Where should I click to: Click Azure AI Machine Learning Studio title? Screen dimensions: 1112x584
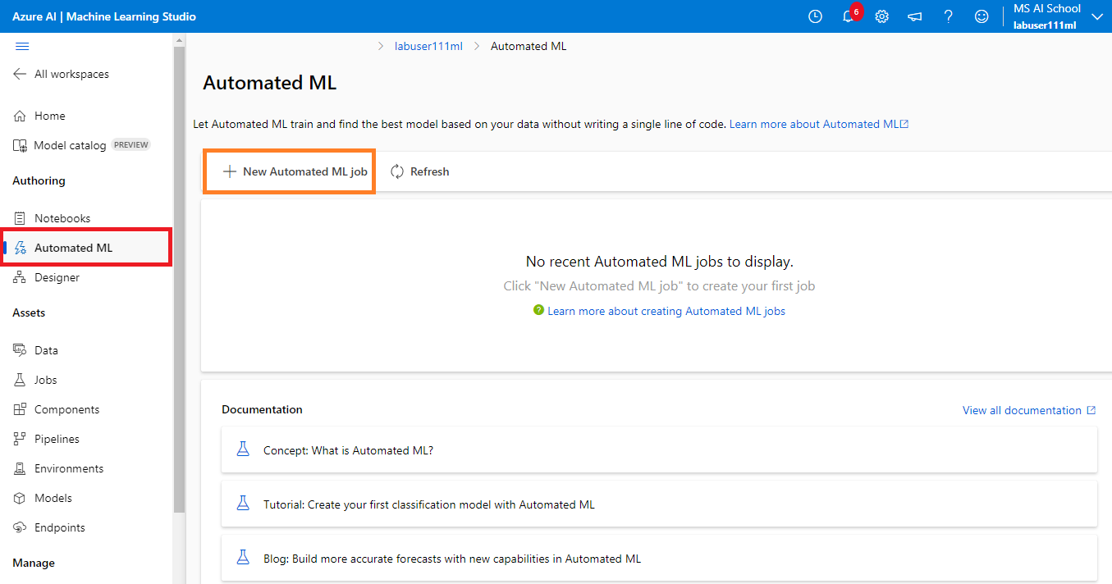click(104, 16)
